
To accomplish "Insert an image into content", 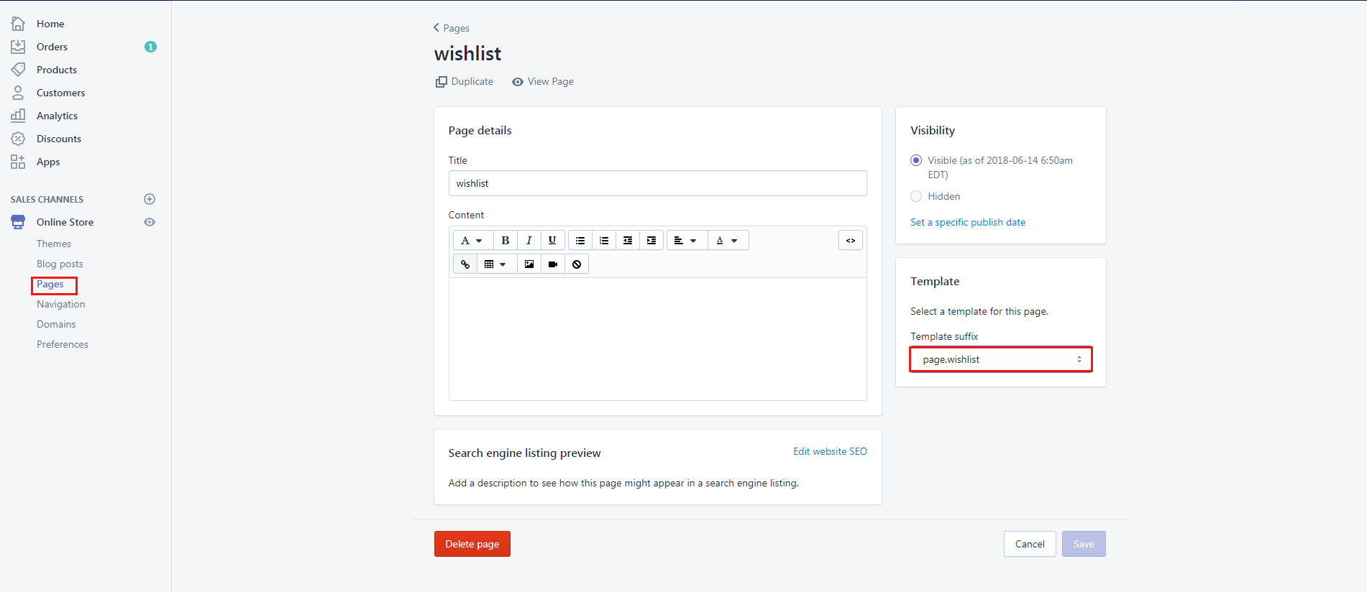I will tap(529, 264).
